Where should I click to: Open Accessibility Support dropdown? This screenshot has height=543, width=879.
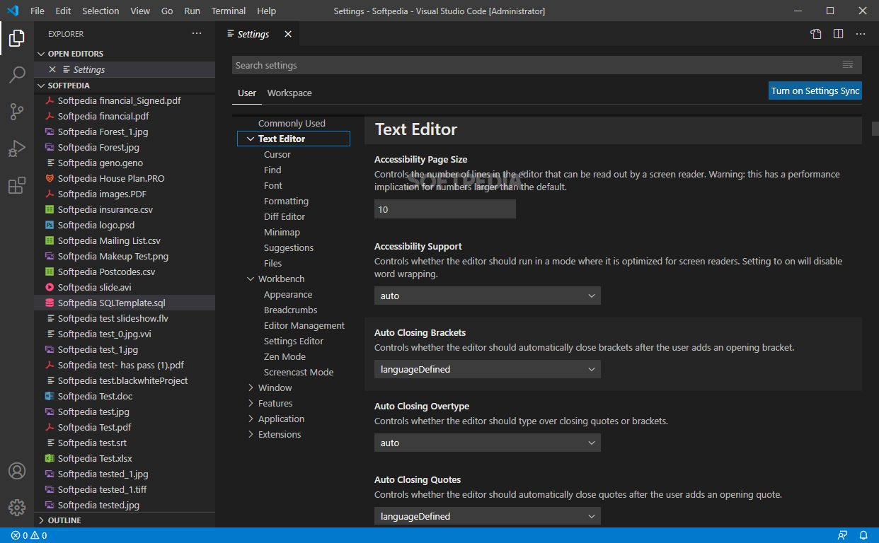pos(487,296)
